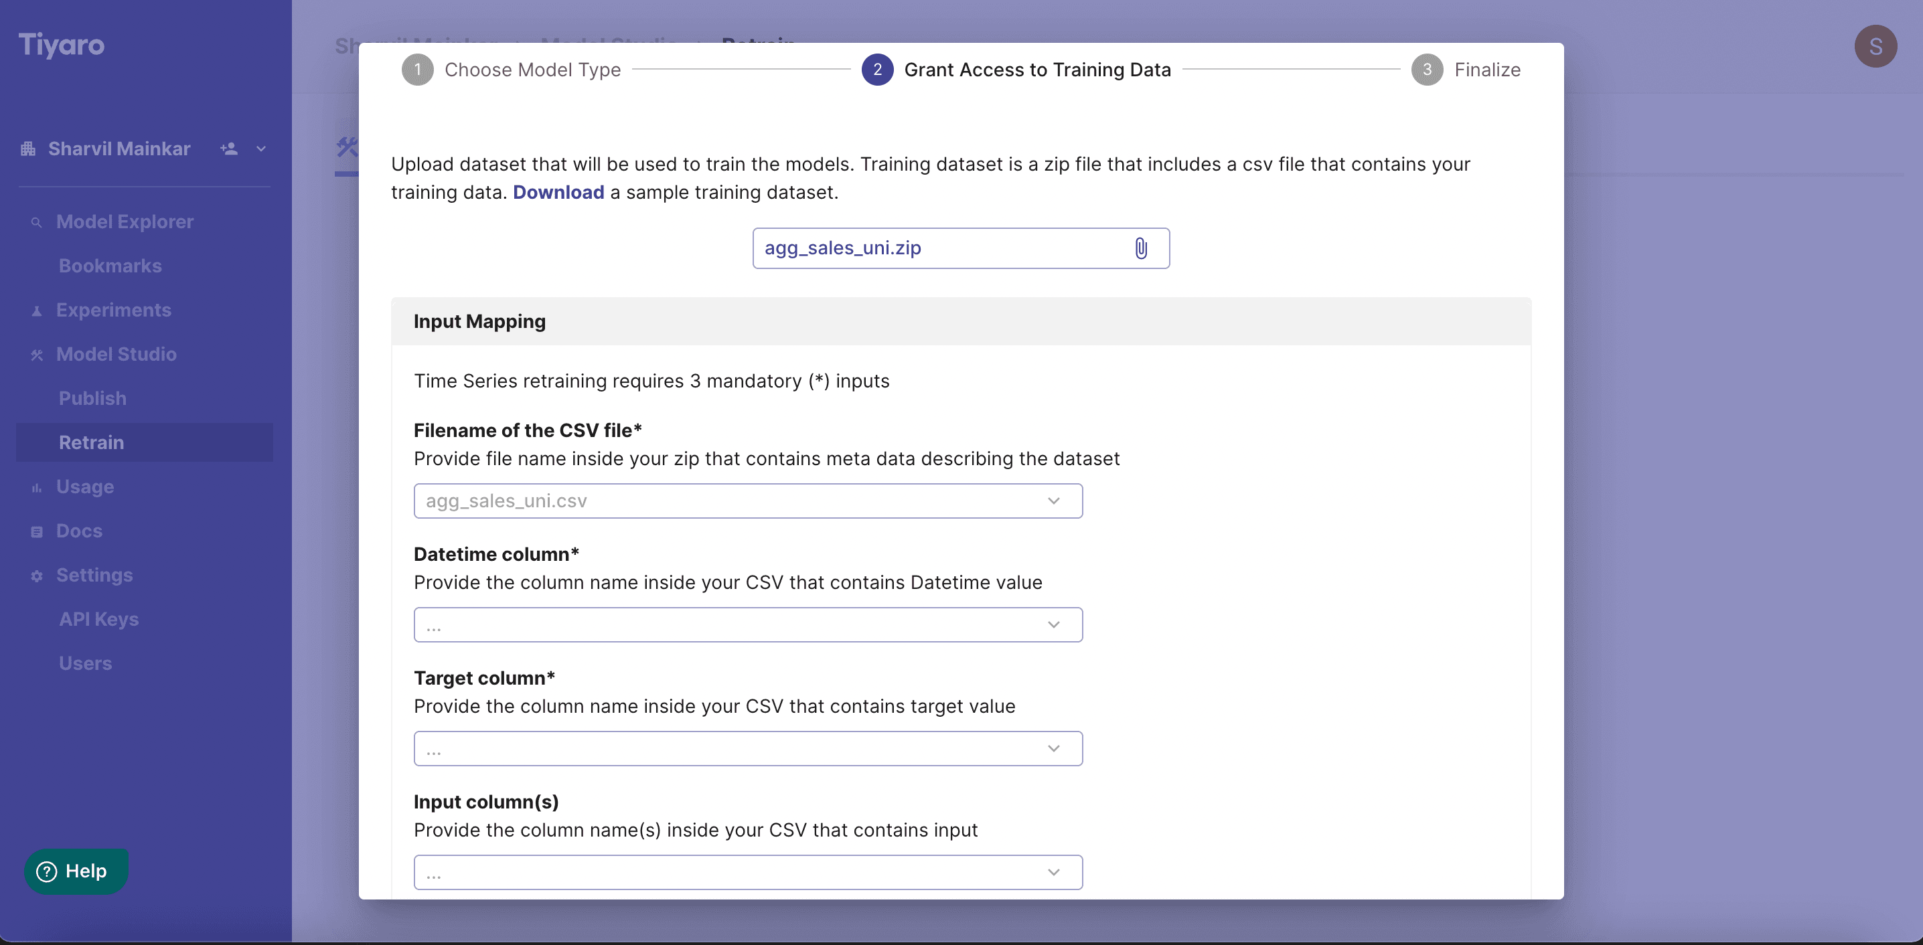Open the Input column(s) dropdown
The image size is (1923, 945).
click(748, 872)
